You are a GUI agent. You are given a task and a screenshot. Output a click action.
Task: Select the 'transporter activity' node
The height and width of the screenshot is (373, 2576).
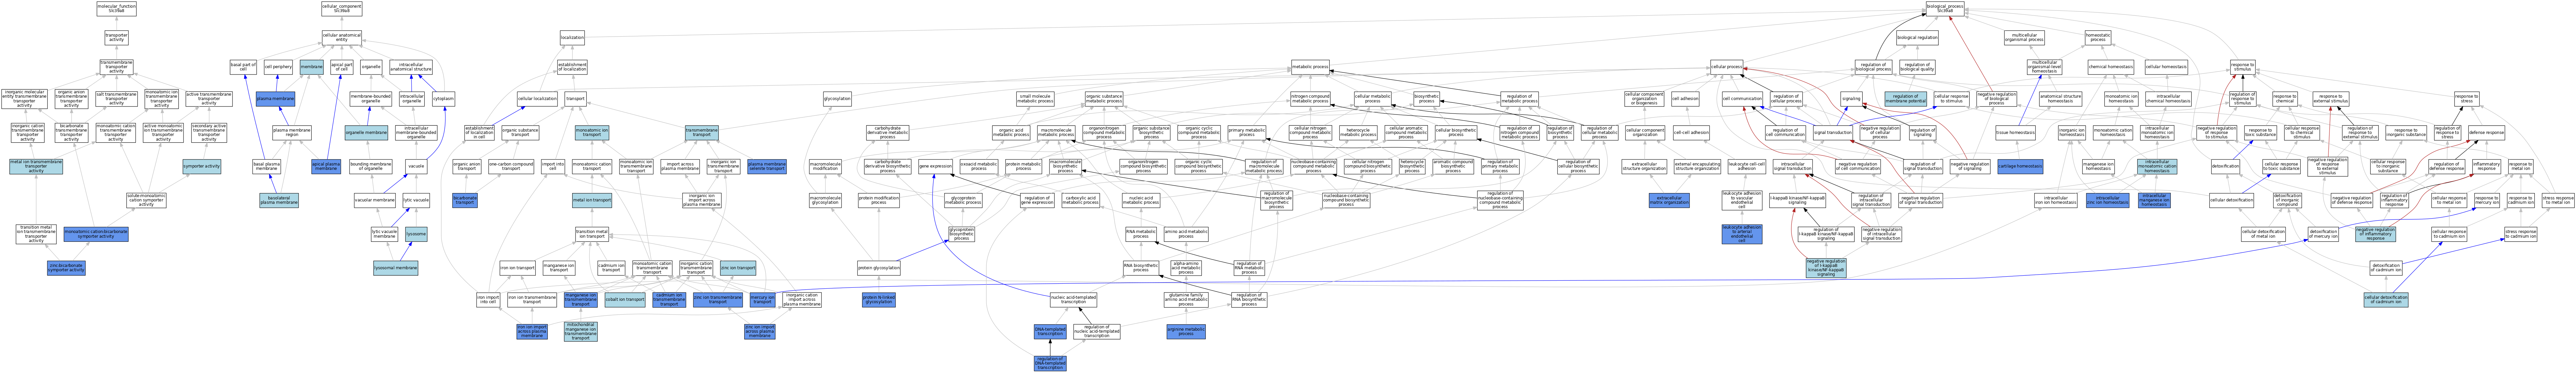[116, 38]
